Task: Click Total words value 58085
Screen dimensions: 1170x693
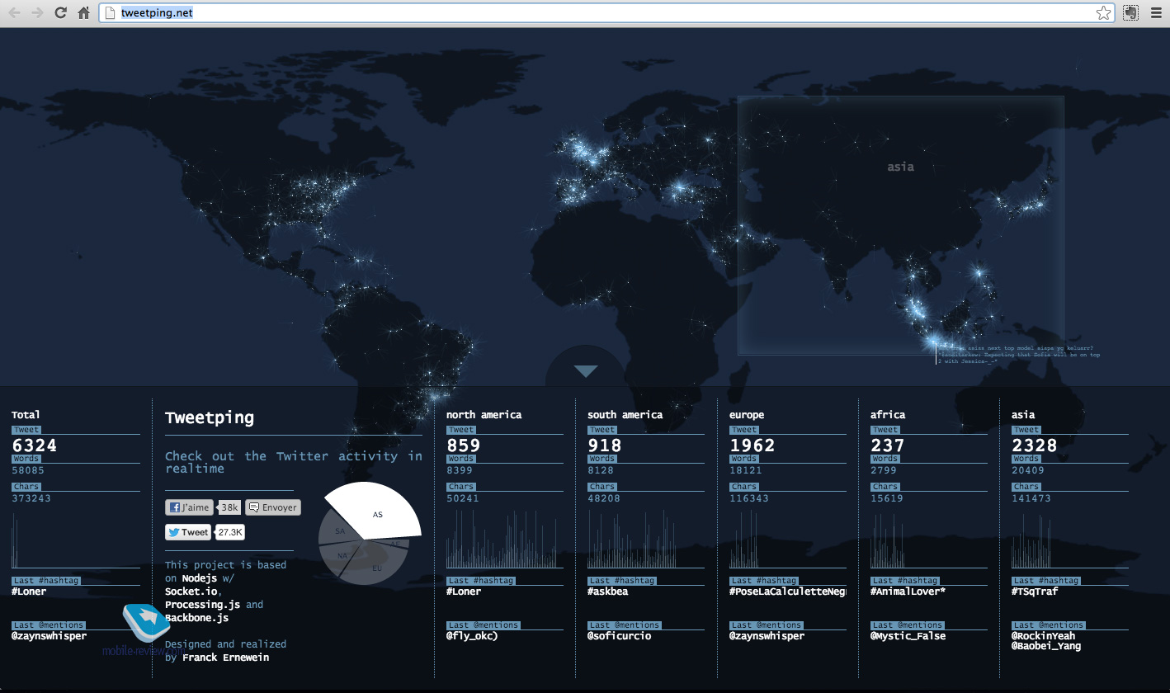Action: coord(28,471)
